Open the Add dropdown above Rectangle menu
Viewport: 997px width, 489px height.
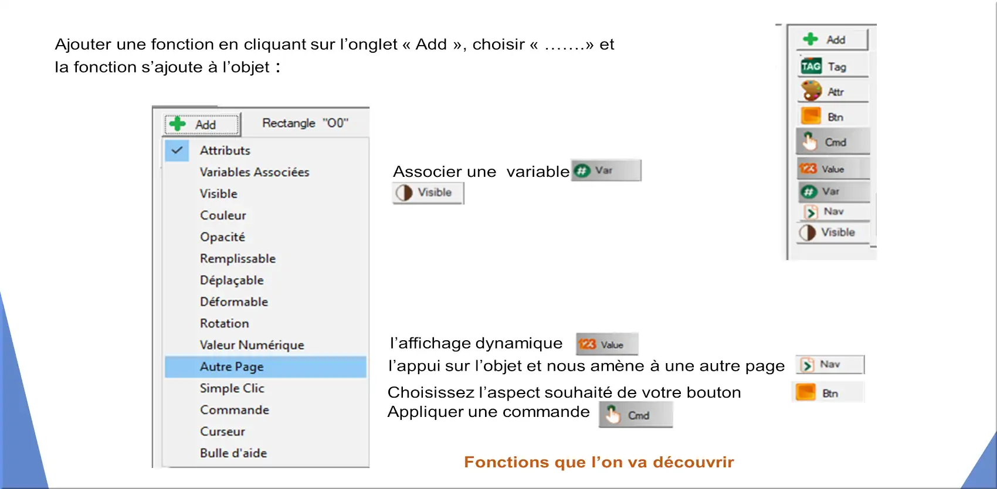[x=202, y=124]
